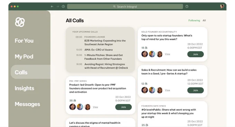Image resolution: width=235 pixels, height=127 pixels.
Task: Click the 20 Oct 2022 date
Action: click(123, 97)
